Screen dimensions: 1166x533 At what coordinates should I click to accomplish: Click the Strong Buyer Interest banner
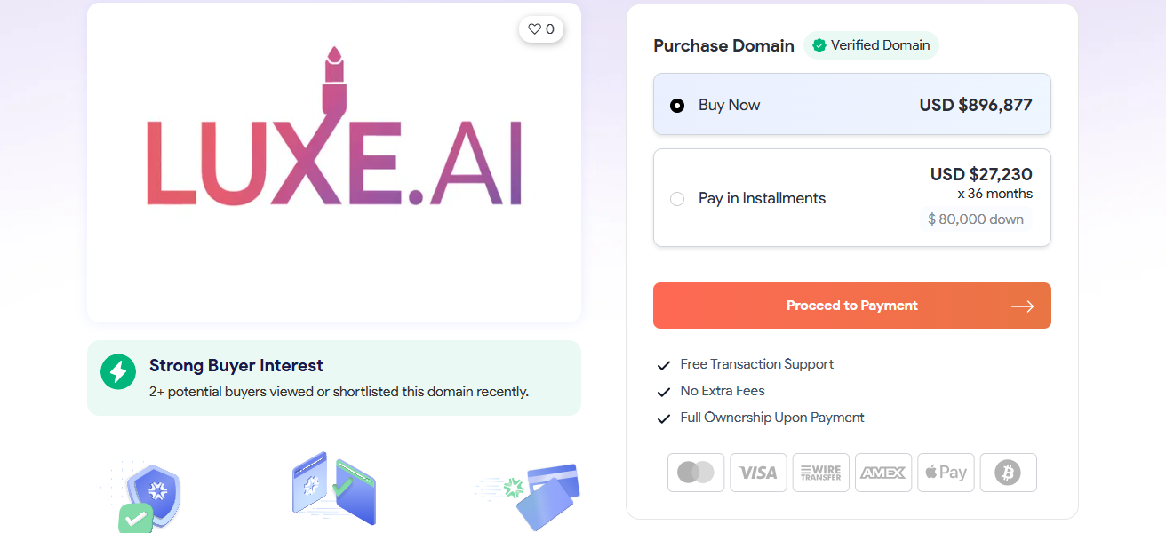tap(333, 378)
